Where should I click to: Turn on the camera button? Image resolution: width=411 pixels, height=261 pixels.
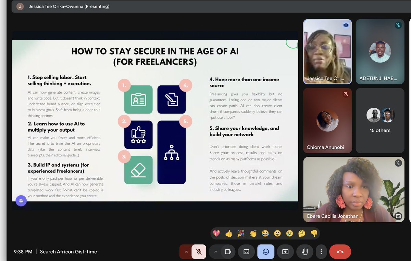(228, 251)
